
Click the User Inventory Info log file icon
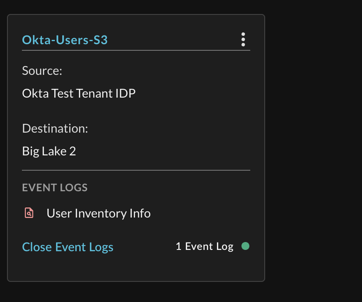click(29, 213)
